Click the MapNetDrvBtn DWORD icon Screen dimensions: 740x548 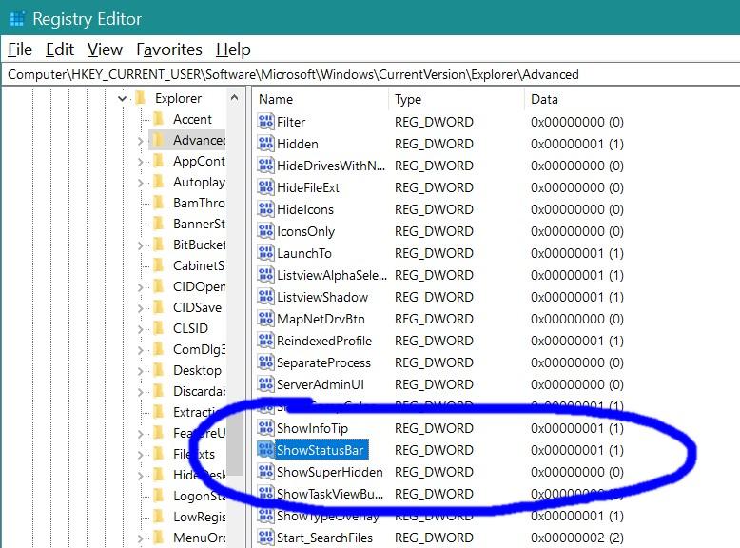265,319
